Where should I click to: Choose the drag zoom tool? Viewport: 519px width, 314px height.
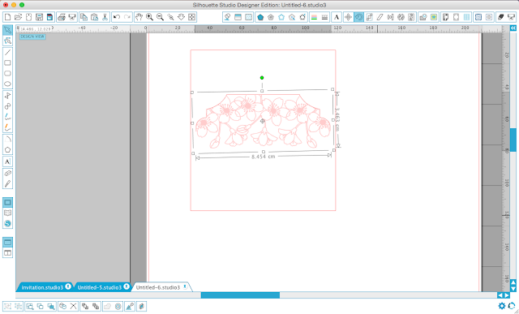(181, 17)
